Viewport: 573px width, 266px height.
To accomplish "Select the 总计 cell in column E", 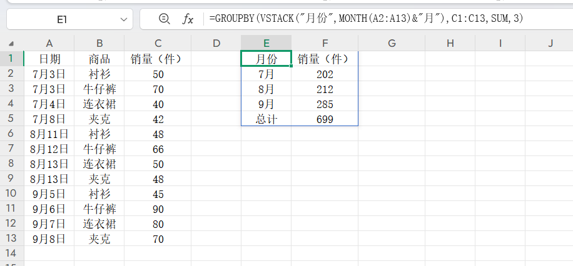I will 266,119.
